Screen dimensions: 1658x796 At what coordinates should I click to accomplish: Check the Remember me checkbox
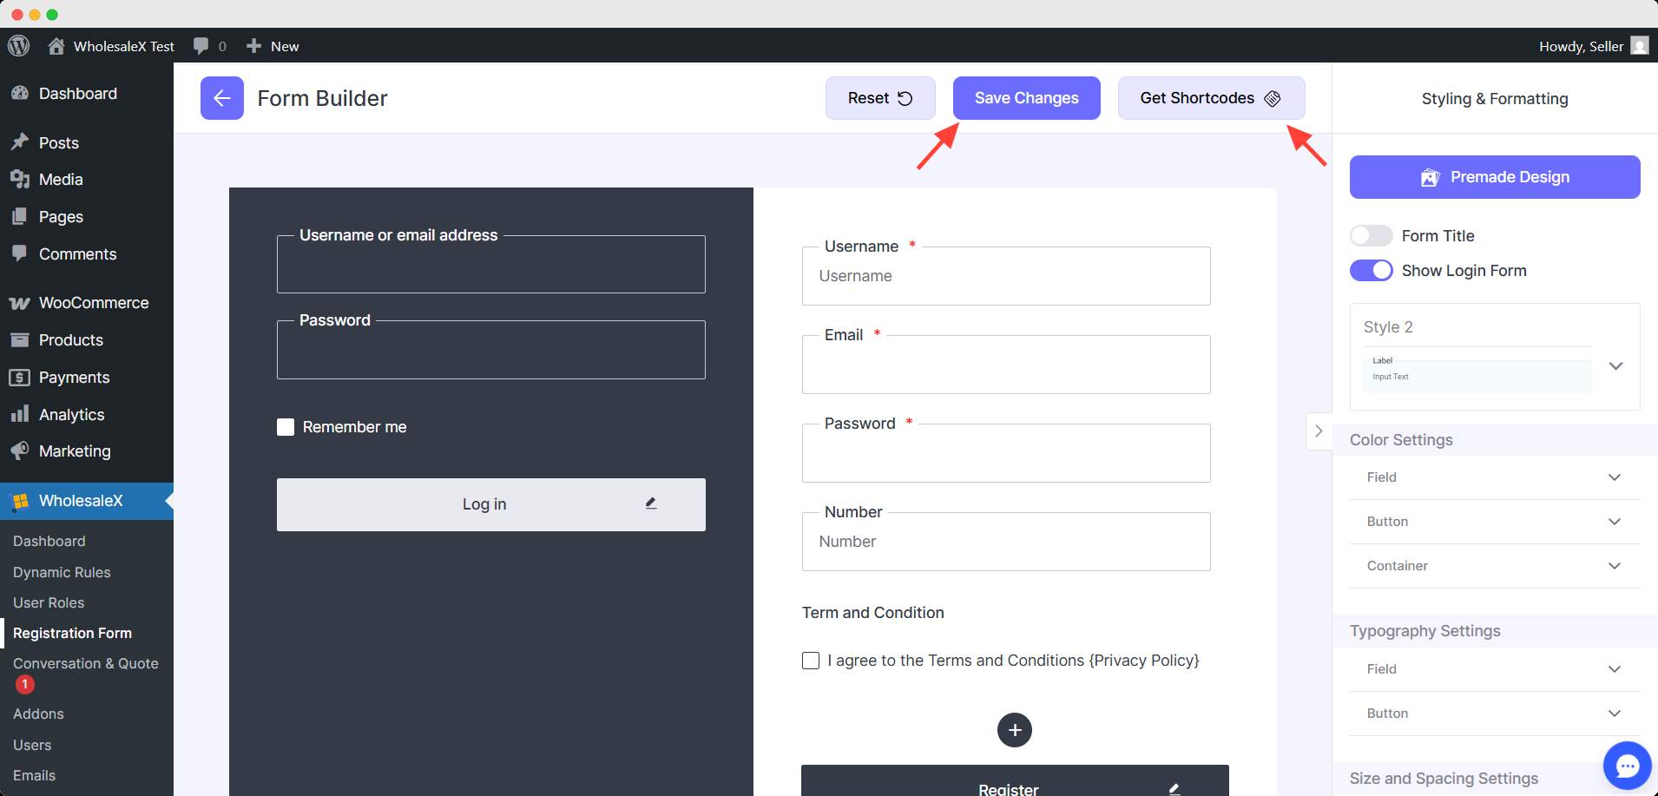pos(286,427)
